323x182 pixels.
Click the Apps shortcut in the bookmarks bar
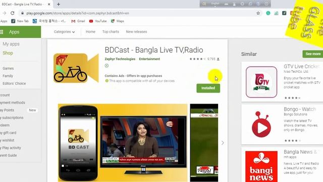tap(4, 21)
